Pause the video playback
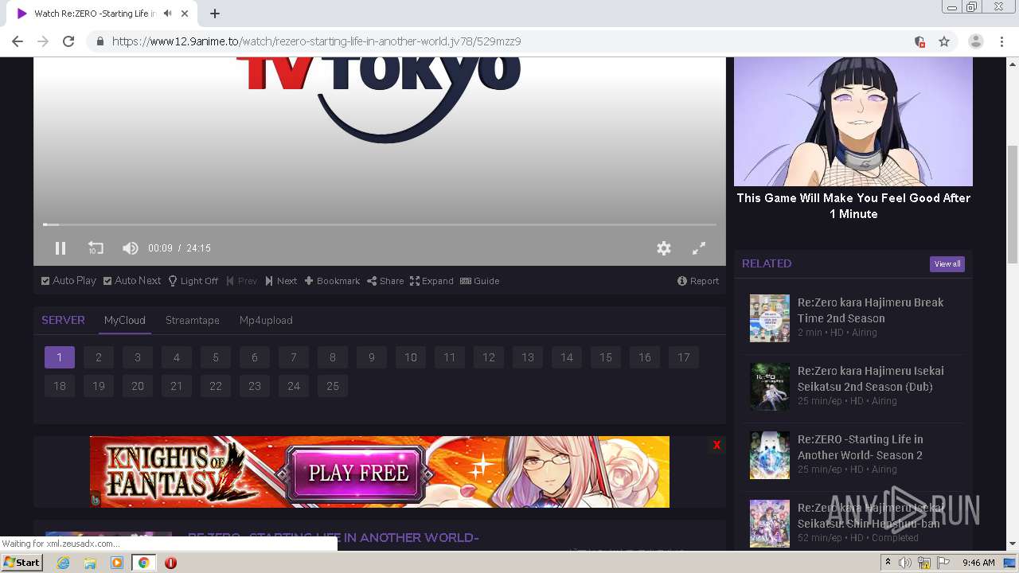The width and height of the screenshot is (1019, 573). [61, 248]
